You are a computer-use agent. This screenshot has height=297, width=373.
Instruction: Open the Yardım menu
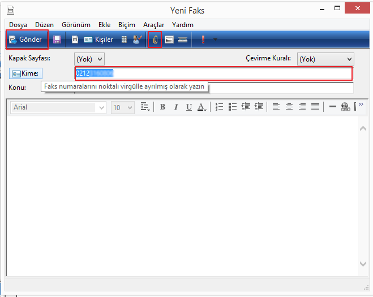click(x=183, y=25)
